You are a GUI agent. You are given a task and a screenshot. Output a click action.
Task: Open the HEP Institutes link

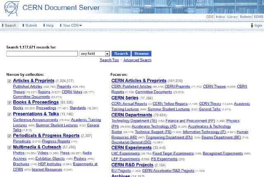click(x=49, y=164)
